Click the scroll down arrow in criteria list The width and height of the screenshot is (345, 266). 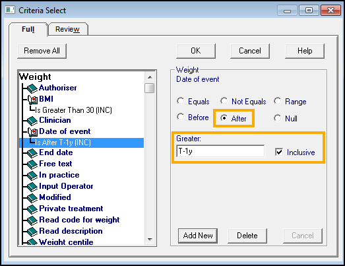pos(150,240)
